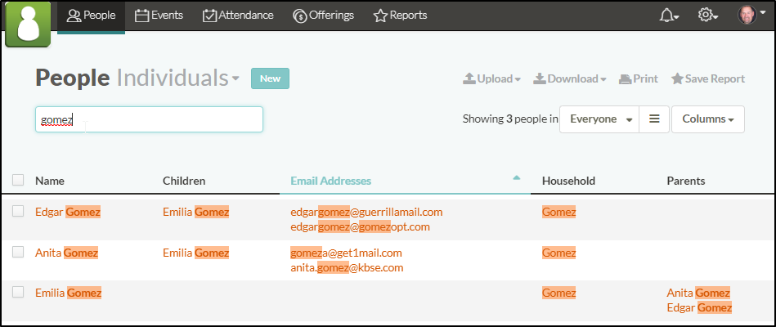The height and width of the screenshot is (327, 776).
Task: Click gomeza@get1mail.com email
Action: (347, 253)
